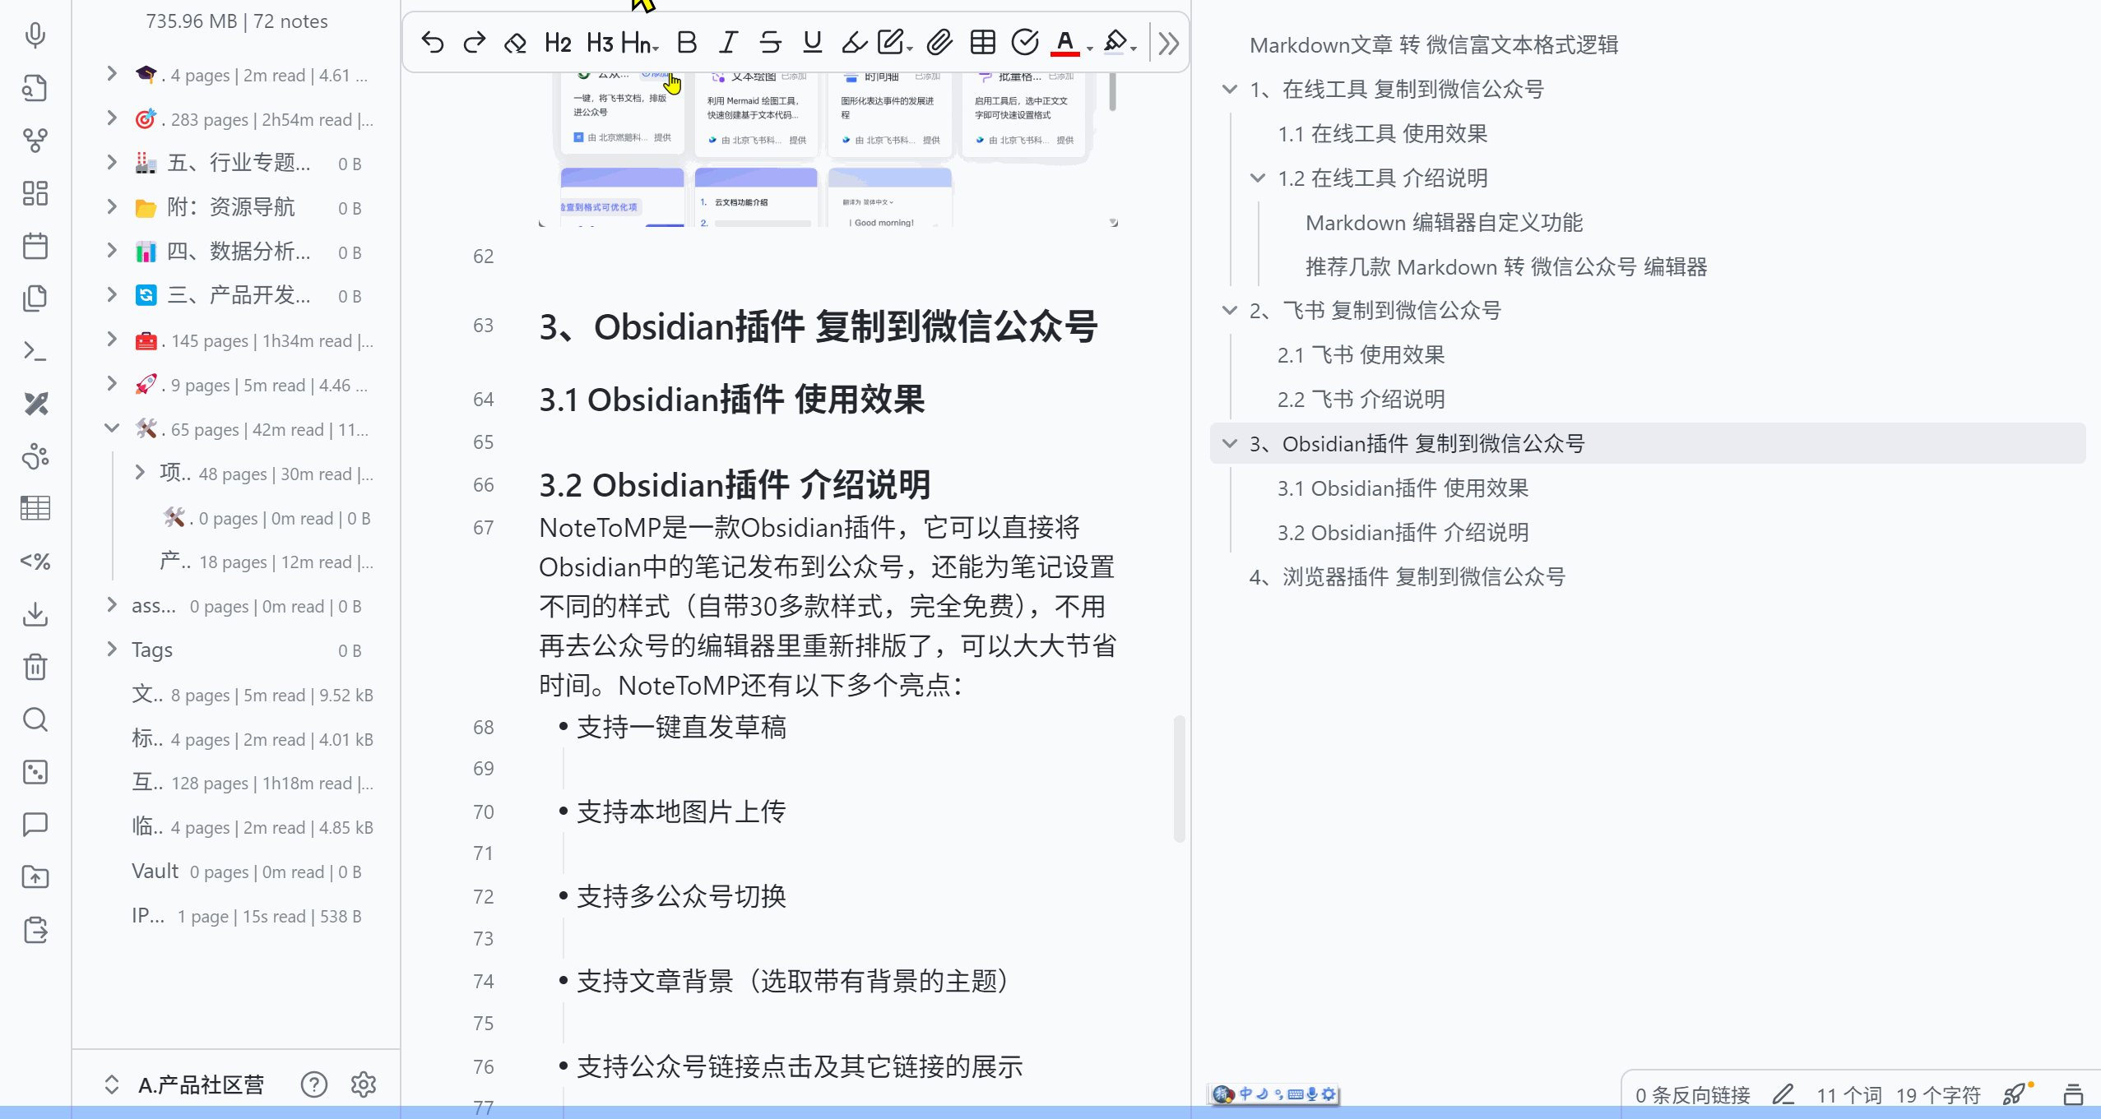Image resolution: width=2101 pixels, height=1119 pixels.
Task: Click the microphone icon in sidebar
Action: click(35, 35)
